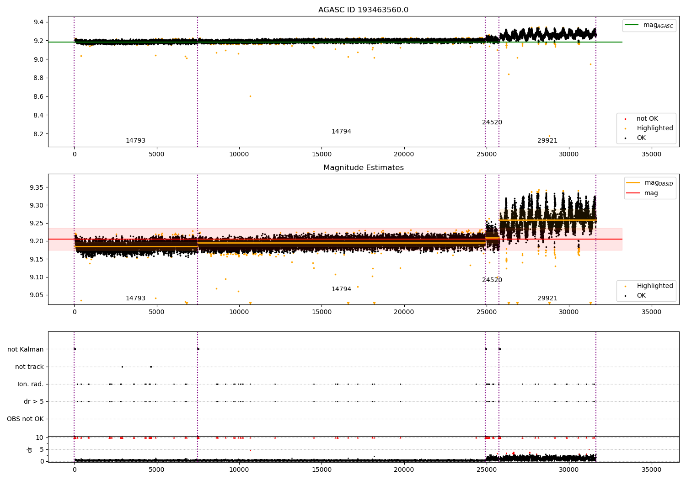Click the 'not Kalman' row label
The image size is (686, 480).
click(26, 350)
